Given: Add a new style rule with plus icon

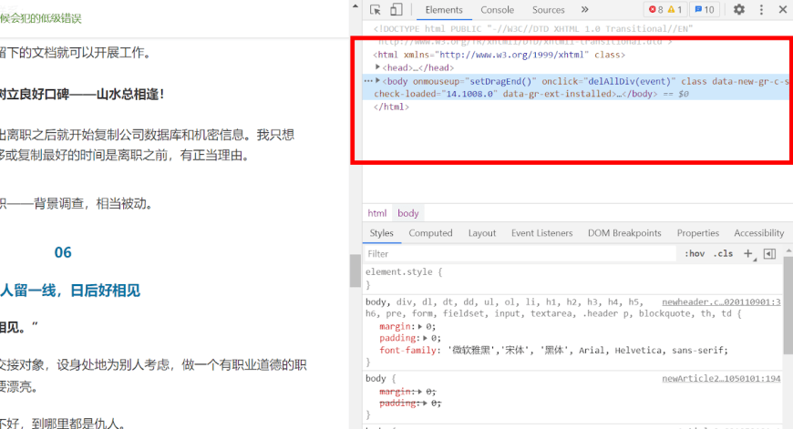Looking at the screenshot, I should point(747,254).
